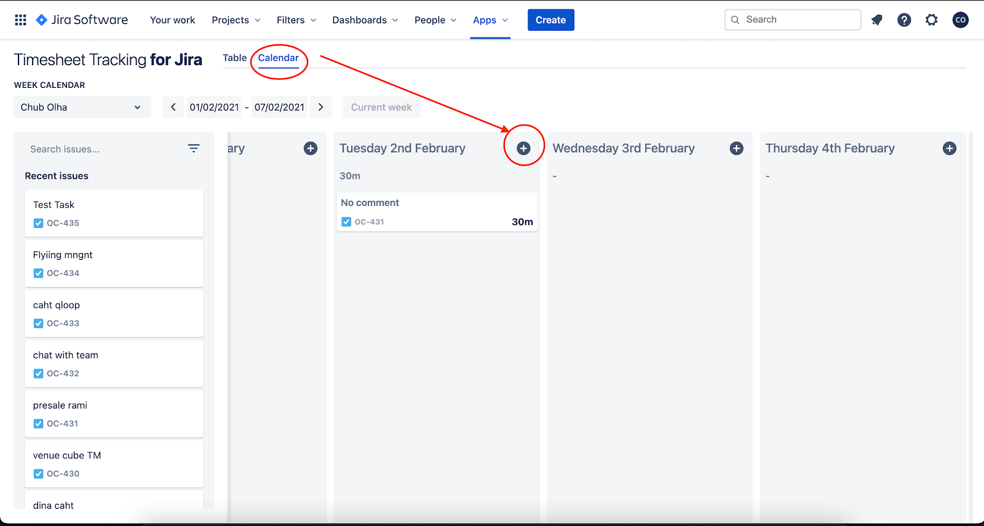
Task: Open the settings gear icon
Action: [932, 20]
